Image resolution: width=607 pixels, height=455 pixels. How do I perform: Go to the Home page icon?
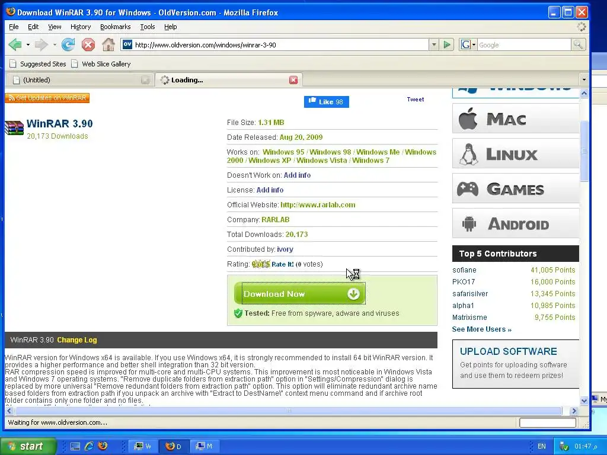tap(108, 45)
